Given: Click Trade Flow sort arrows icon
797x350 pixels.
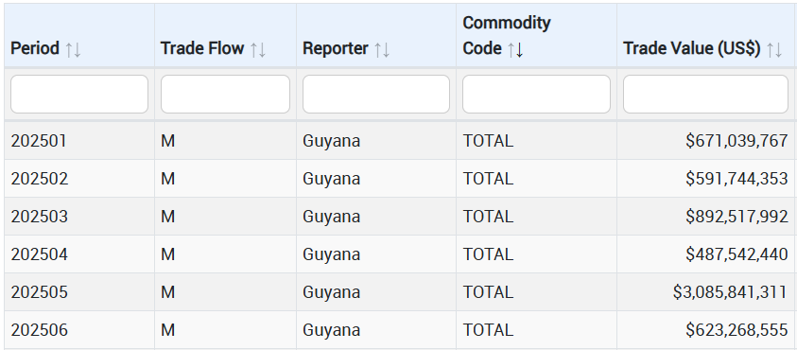Looking at the screenshot, I should point(258,49).
